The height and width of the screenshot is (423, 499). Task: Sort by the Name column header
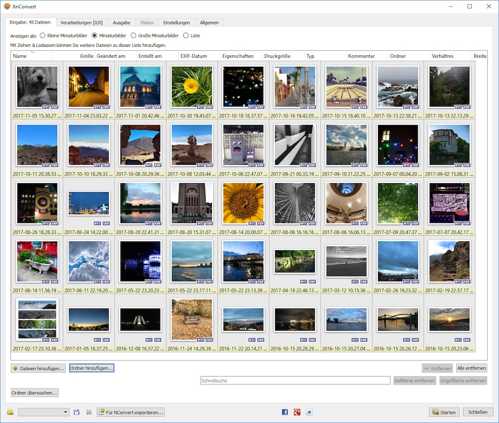[32, 56]
